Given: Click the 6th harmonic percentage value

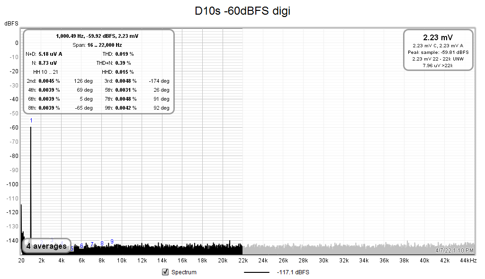Looking at the screenshot, I should [x=49, y=99].
